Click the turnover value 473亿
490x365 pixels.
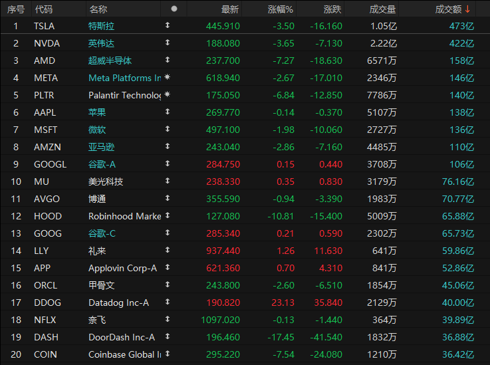(x=461, y=26)
